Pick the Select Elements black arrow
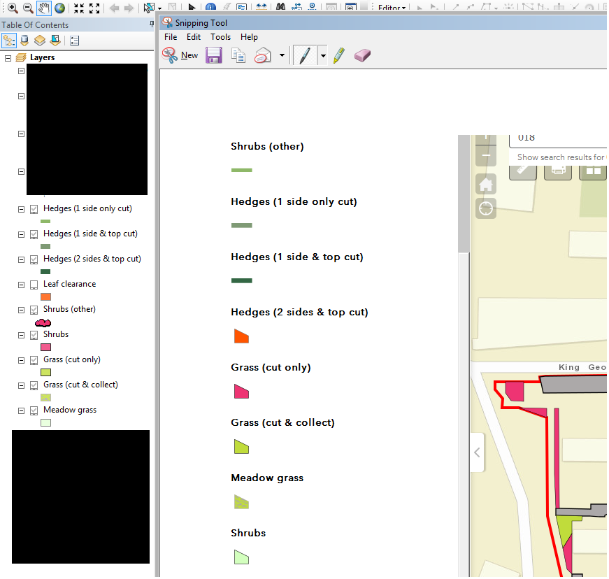 click(192, 6)
